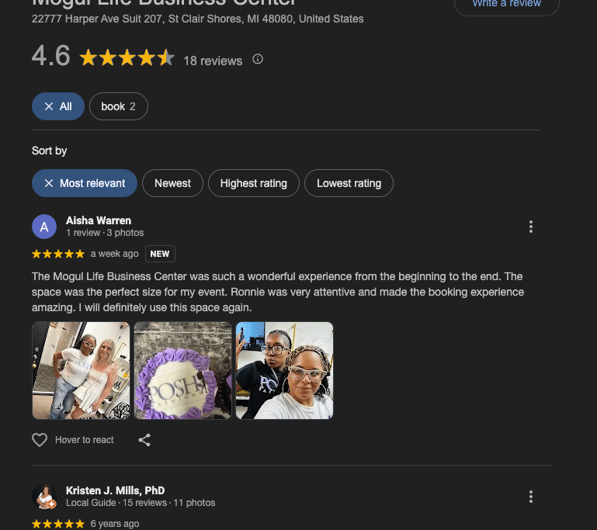This screenshot has height=530, width=597.
Task: Sort reviews by Newest
Action: 172,183
